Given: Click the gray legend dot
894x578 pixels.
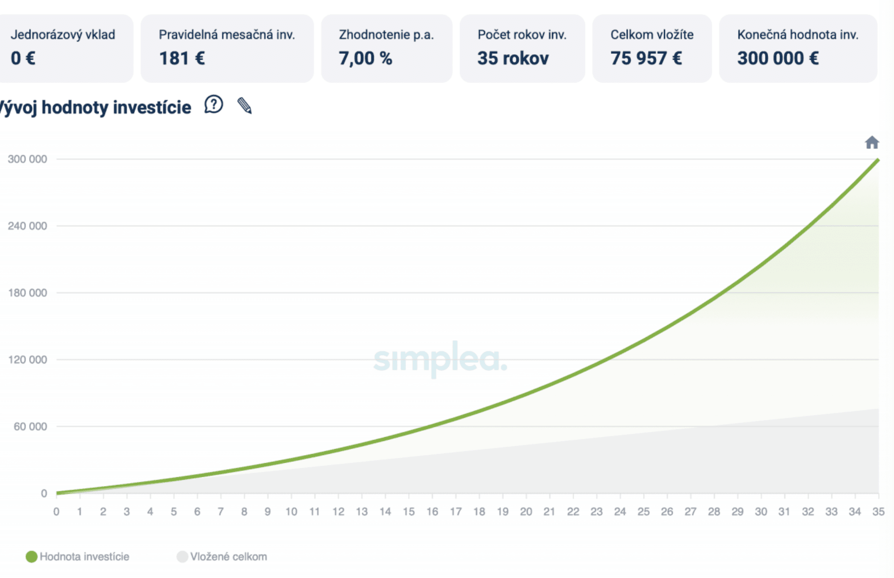Looking at the screenshot, I should (x=182, y=557).
